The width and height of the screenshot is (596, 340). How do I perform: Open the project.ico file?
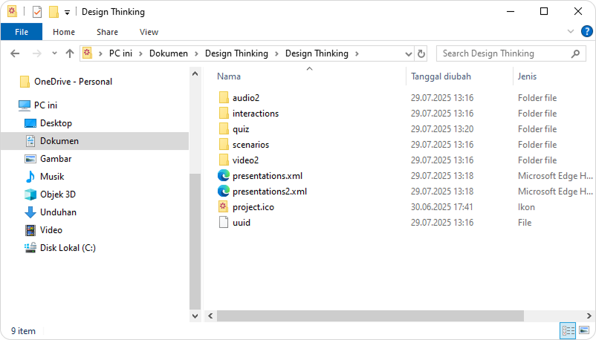click(253, 207)
